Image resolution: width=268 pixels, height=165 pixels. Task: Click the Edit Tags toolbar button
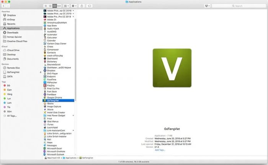pyautogui.click(x=89, y=6)
